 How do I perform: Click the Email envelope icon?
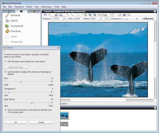129,15
